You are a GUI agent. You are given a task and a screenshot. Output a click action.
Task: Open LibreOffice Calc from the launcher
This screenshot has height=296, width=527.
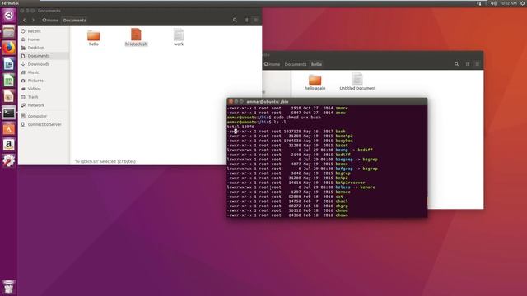tap(9, 81)
